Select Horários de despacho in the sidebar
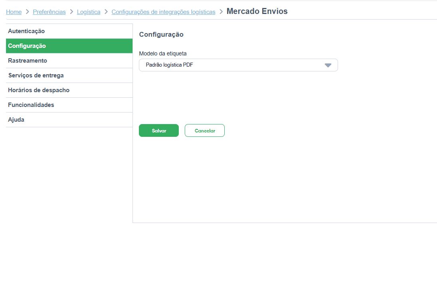437x302 pixels. coord(38,90)
